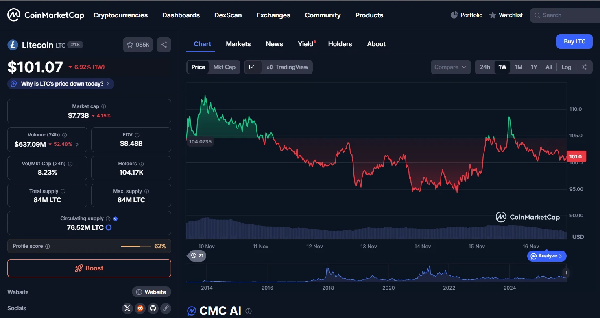The width and height of the screenshot is (600, 318).
Task: Switch to the Holders tab
Action: [x=340, y=44]
